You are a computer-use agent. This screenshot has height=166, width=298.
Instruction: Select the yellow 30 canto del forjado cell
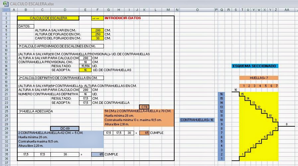click(98, 38)
